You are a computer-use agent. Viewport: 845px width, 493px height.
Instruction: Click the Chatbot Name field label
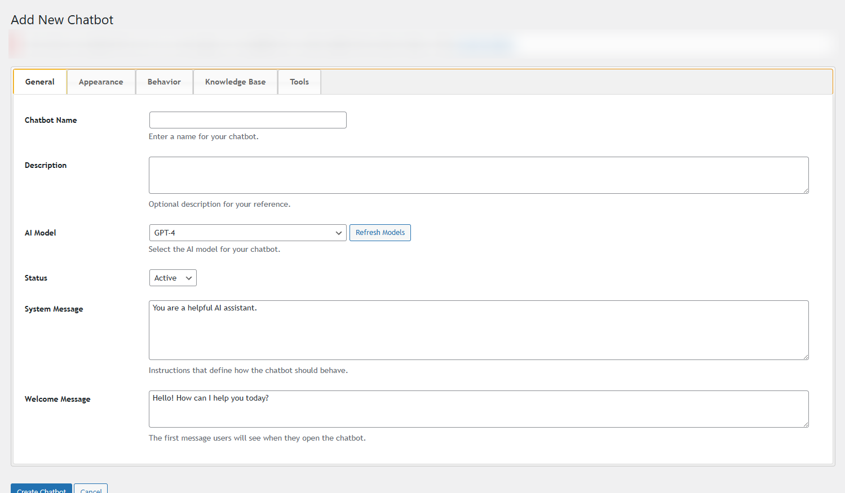click(51, 120)
